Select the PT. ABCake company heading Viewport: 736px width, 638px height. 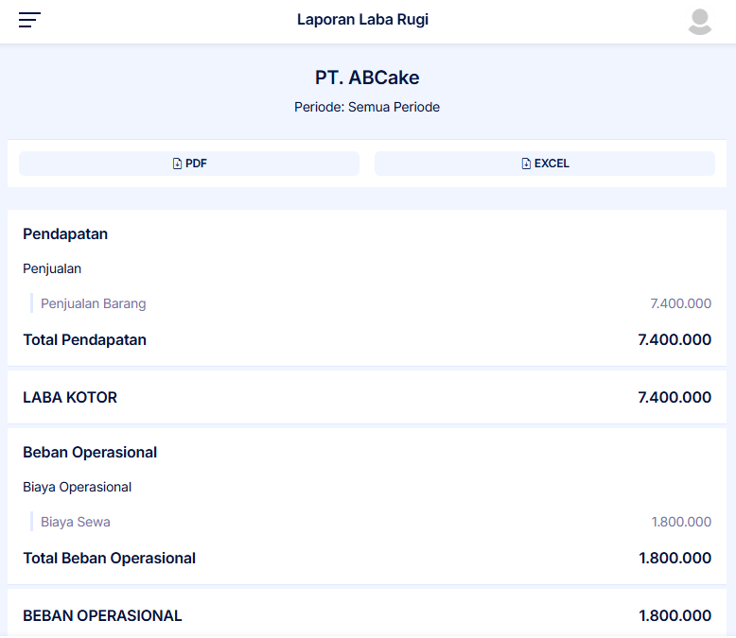(367, 78)
